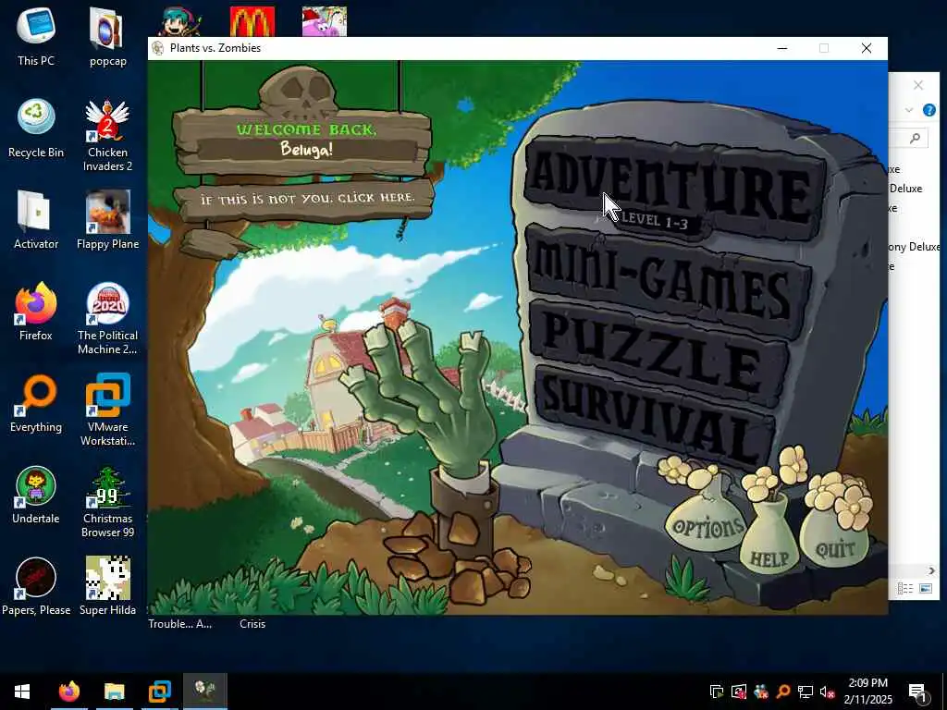The height and width of the screenshot is (710, 947).
Task: Select Puzzle mode on the tombstone
Action: [658, 353]
